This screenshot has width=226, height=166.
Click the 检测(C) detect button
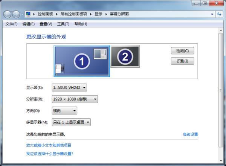coord(182,51)
